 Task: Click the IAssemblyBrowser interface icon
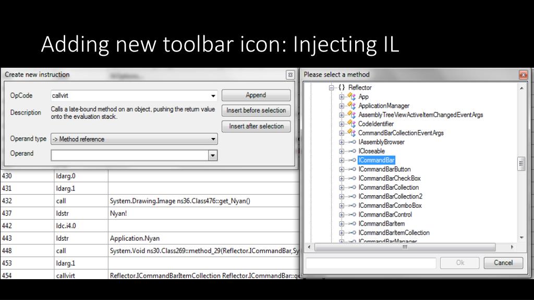click(352, 142)
